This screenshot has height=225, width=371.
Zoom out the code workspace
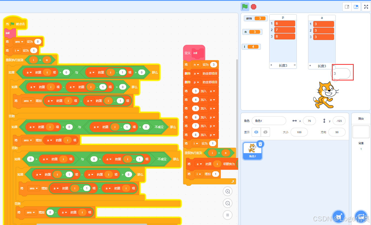pyautogui.click(x=228, y=203)
